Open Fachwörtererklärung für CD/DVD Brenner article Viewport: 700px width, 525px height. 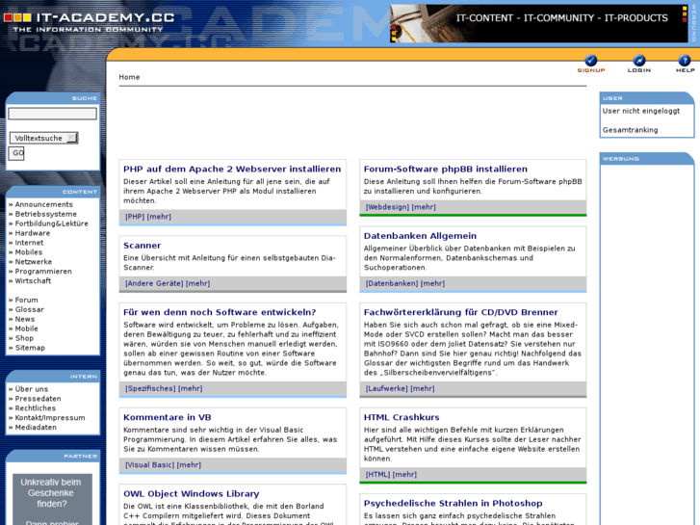click(460, 312)
